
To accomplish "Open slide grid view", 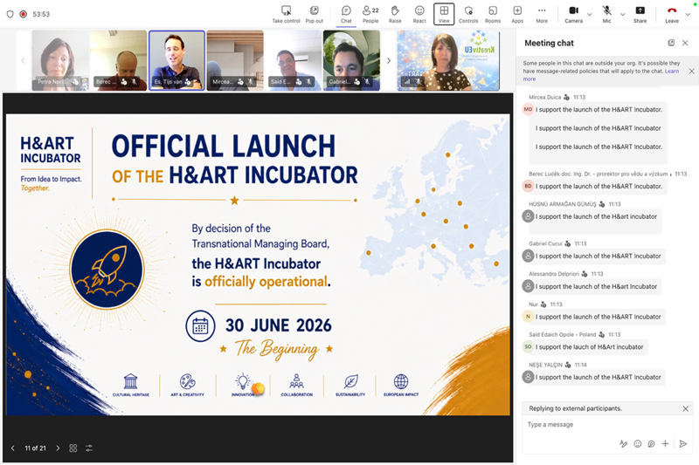I will (73, 448).
